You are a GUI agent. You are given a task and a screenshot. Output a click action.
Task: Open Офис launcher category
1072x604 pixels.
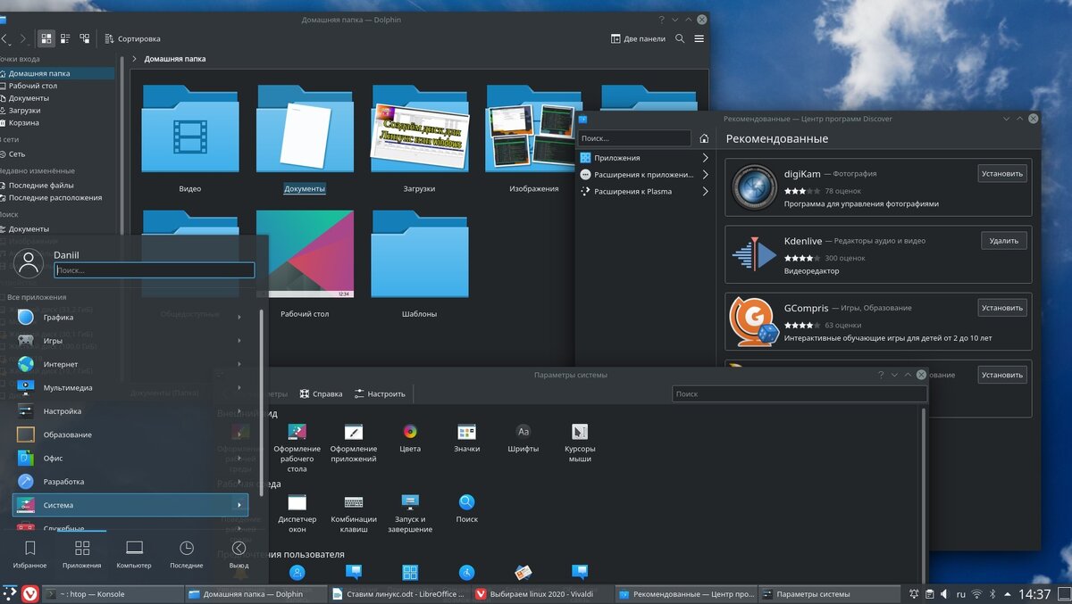click(130, 458)
